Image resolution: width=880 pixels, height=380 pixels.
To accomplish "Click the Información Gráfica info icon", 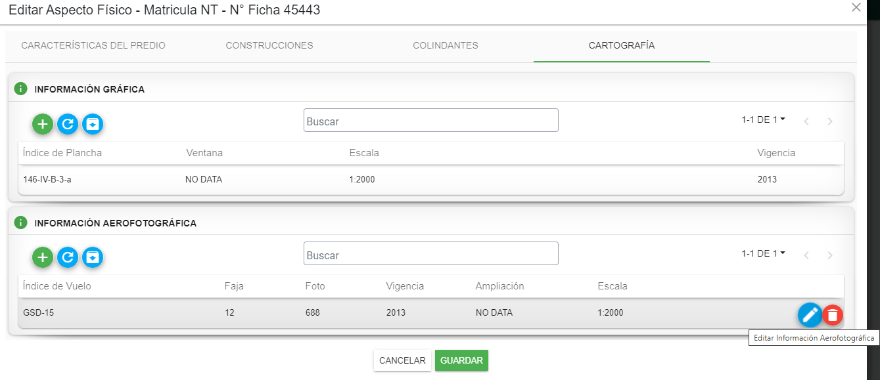I will point(21,89).
